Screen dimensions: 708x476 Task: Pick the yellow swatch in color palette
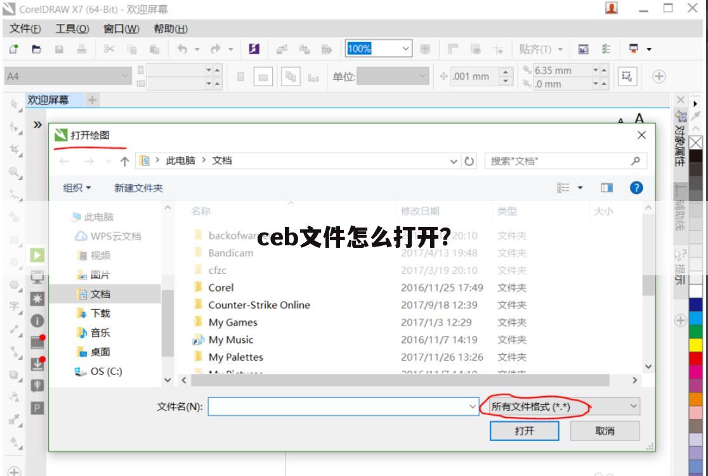click(695, 344)
